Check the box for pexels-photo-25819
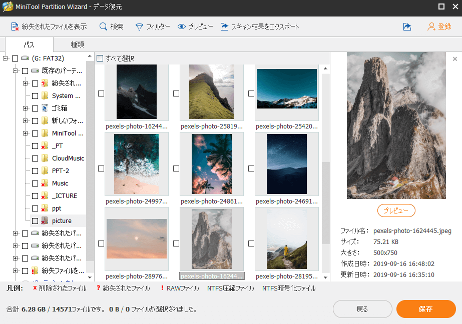The image size is (462, 324). (176, 93)
